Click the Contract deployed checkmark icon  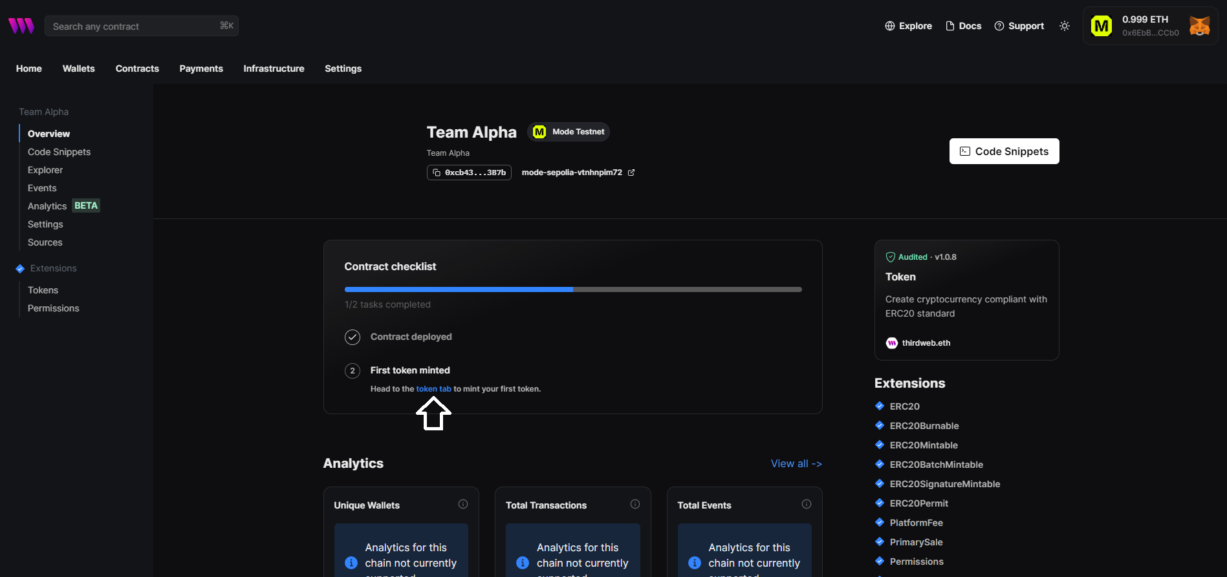coord(353,337)
